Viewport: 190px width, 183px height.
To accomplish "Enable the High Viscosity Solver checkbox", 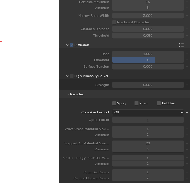I will pyautogui.click(x=72, y=76).
